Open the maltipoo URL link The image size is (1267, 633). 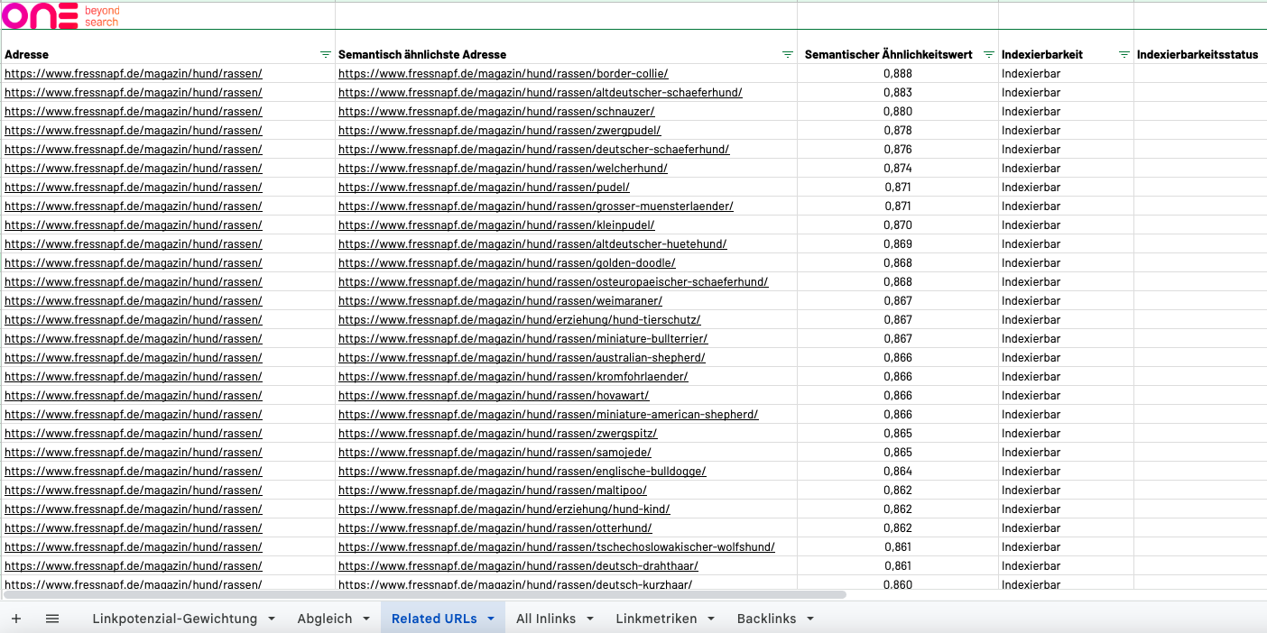493,491
